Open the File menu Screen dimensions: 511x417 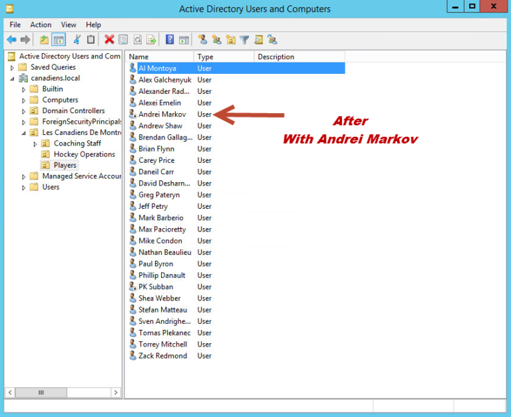point(15,25)
